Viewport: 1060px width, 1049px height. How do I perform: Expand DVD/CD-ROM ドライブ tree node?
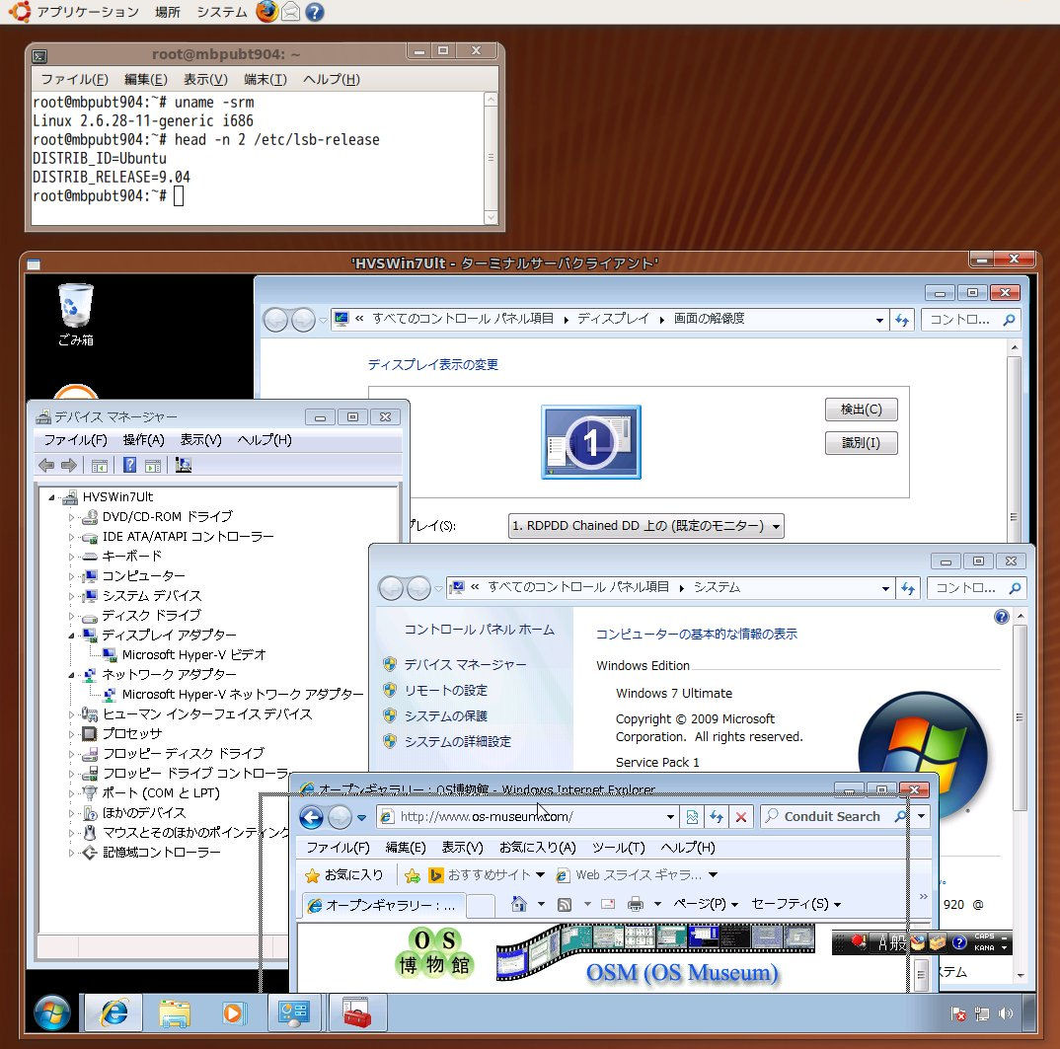(72, 517)
